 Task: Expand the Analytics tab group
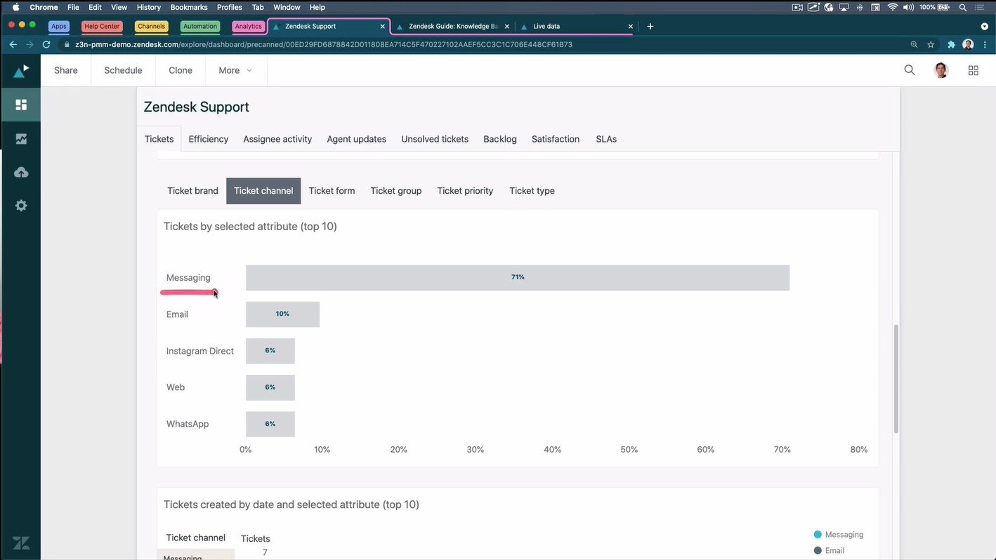pos(248,27)
